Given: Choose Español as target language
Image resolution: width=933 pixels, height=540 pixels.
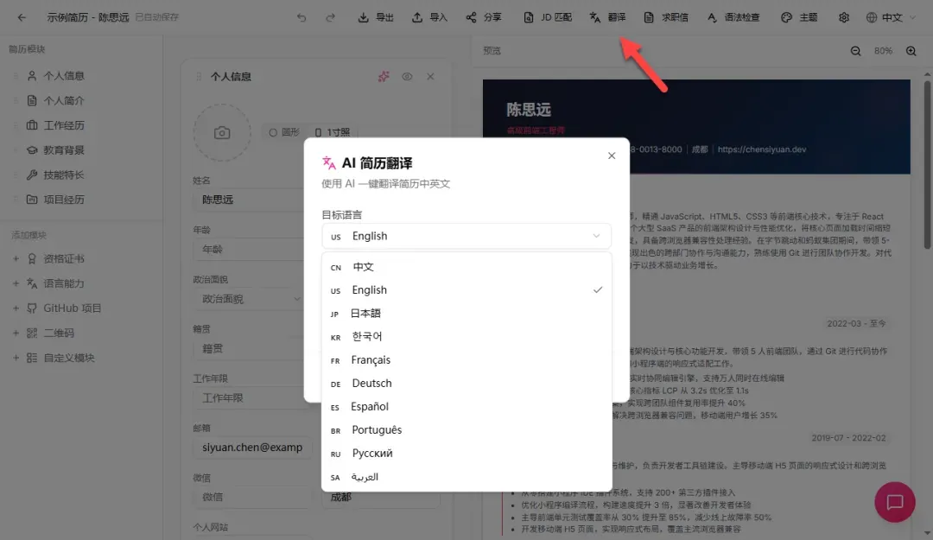Looking at the screenshot, I should tap(466, 406).
